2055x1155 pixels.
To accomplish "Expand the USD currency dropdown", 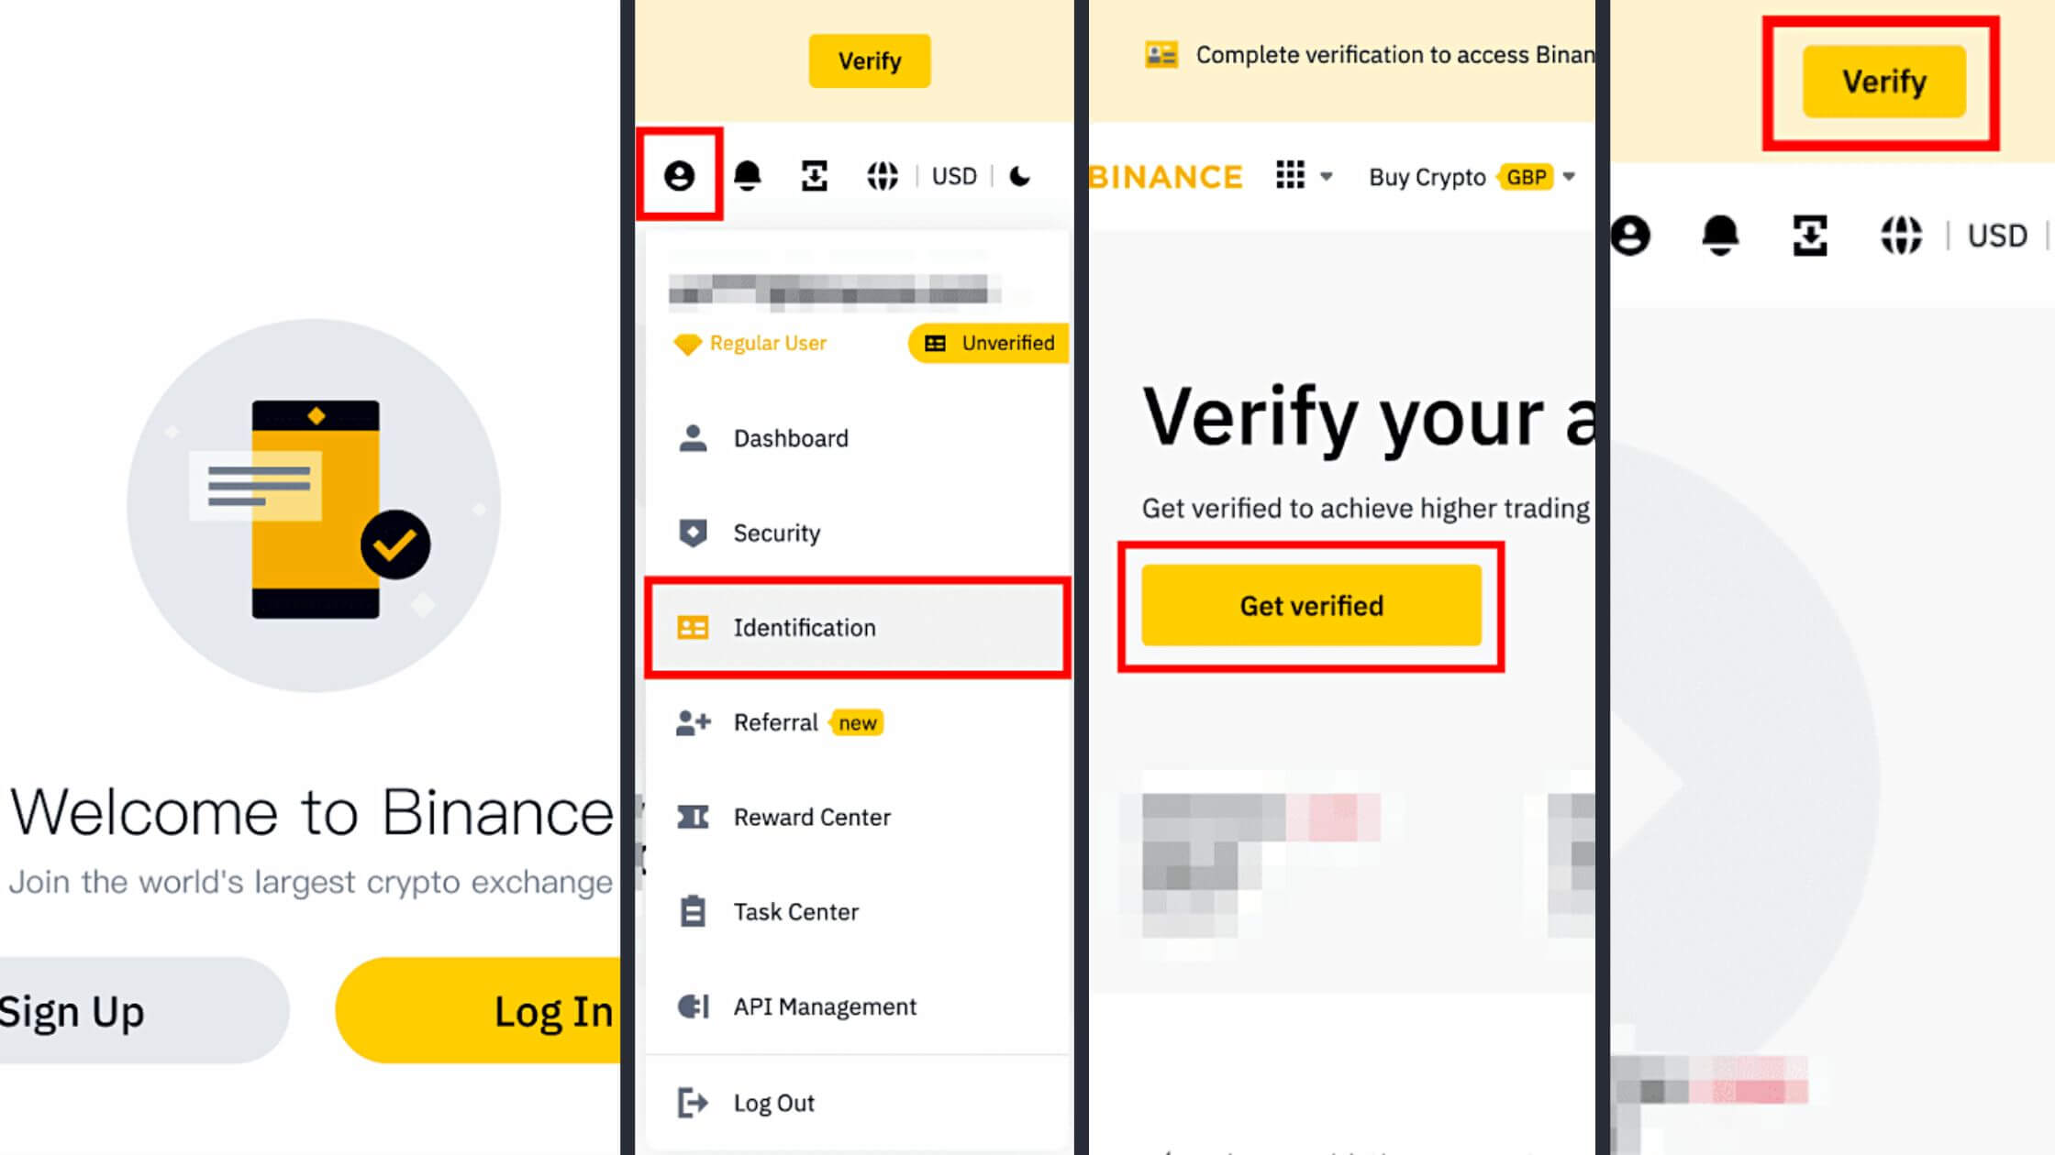I will [x=956, y=175].
